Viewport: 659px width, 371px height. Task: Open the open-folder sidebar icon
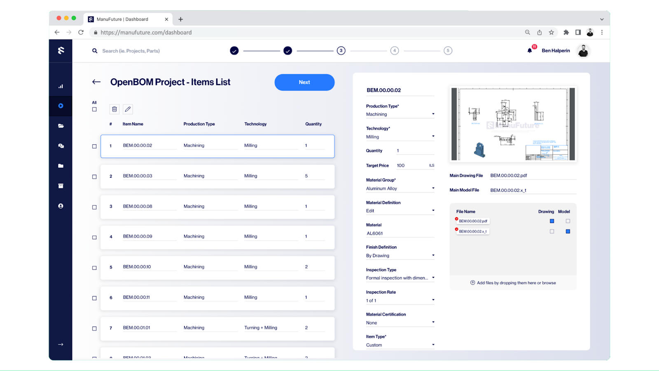coord(61,126)
